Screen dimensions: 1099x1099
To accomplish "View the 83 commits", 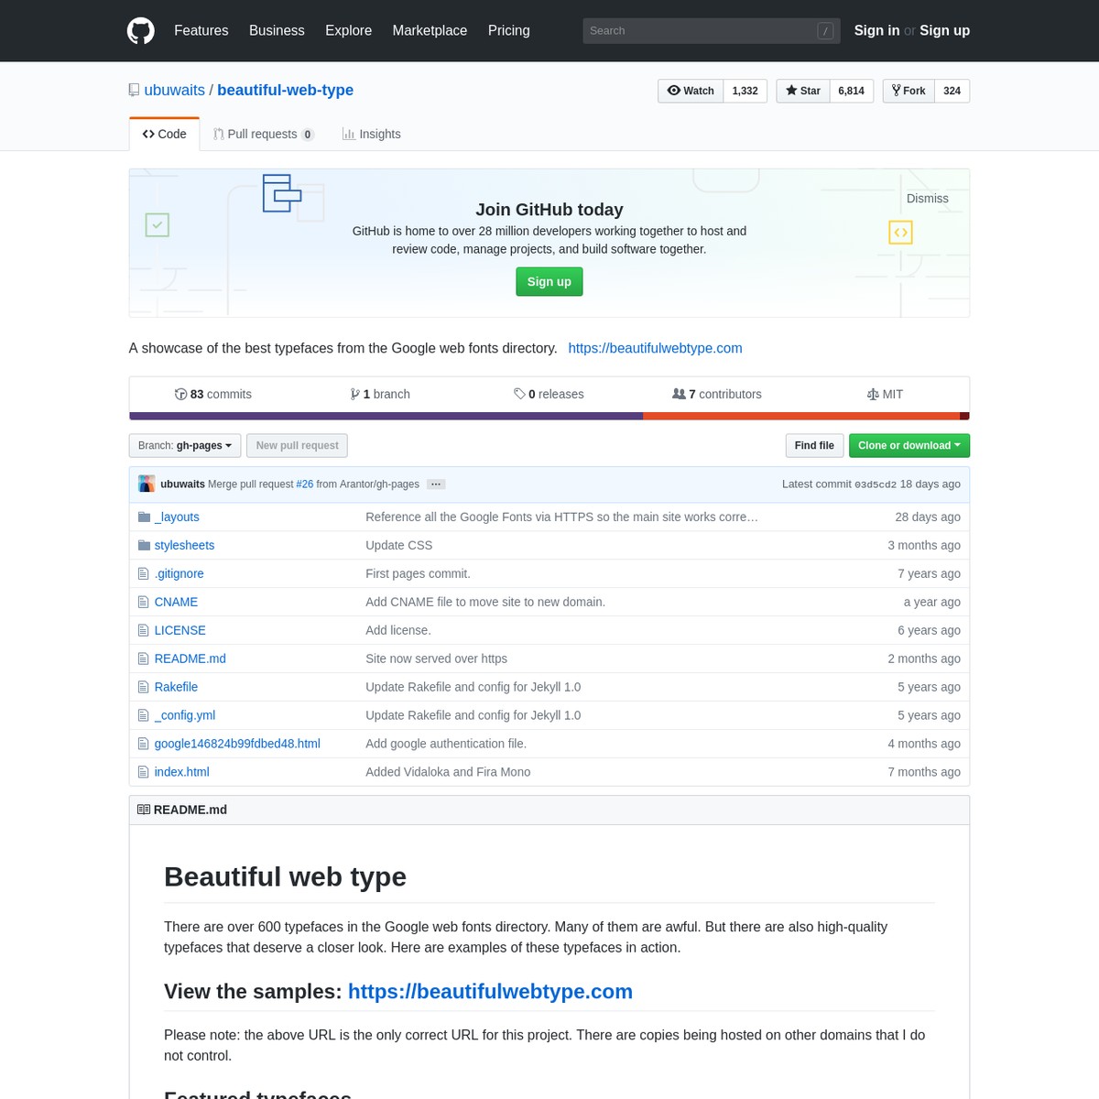I will click(212, 395).
